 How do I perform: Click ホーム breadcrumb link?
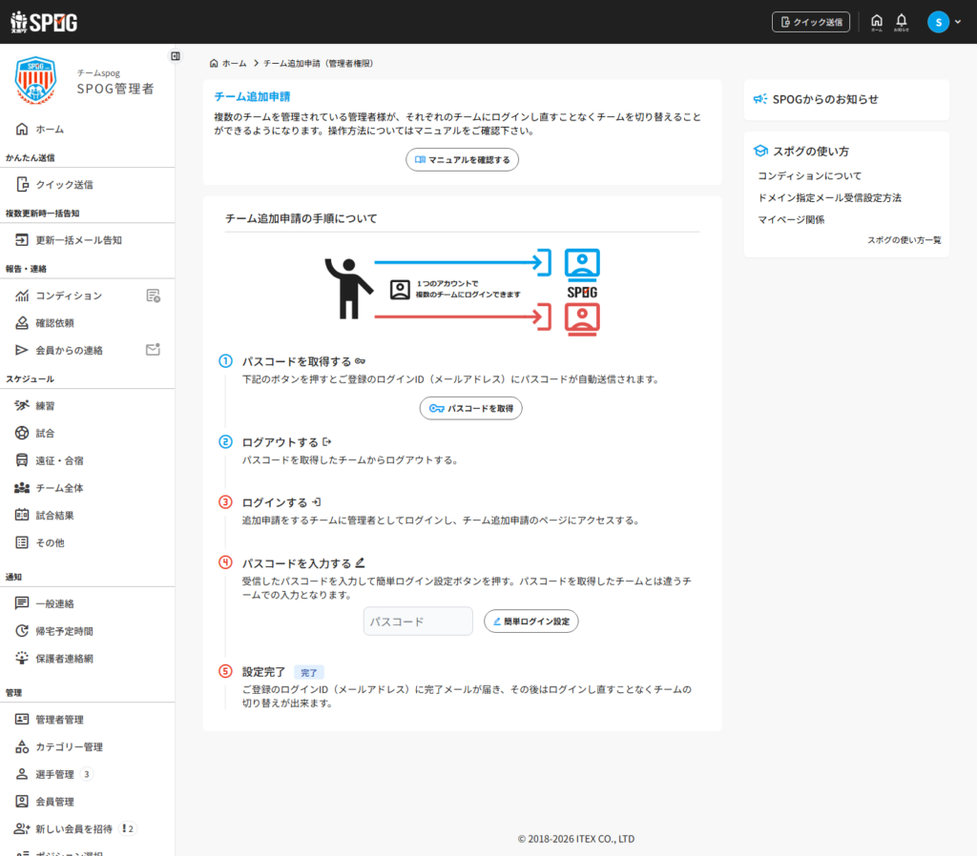click(228, 63)
